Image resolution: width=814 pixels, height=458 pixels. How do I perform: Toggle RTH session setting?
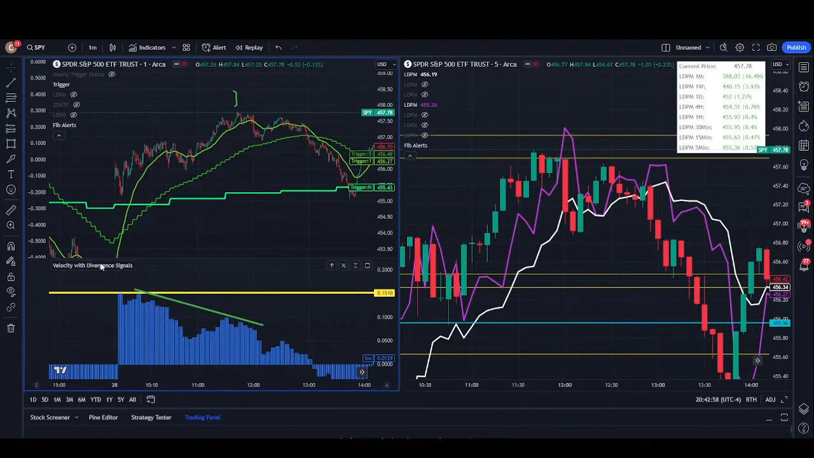[x=751, y=399]
